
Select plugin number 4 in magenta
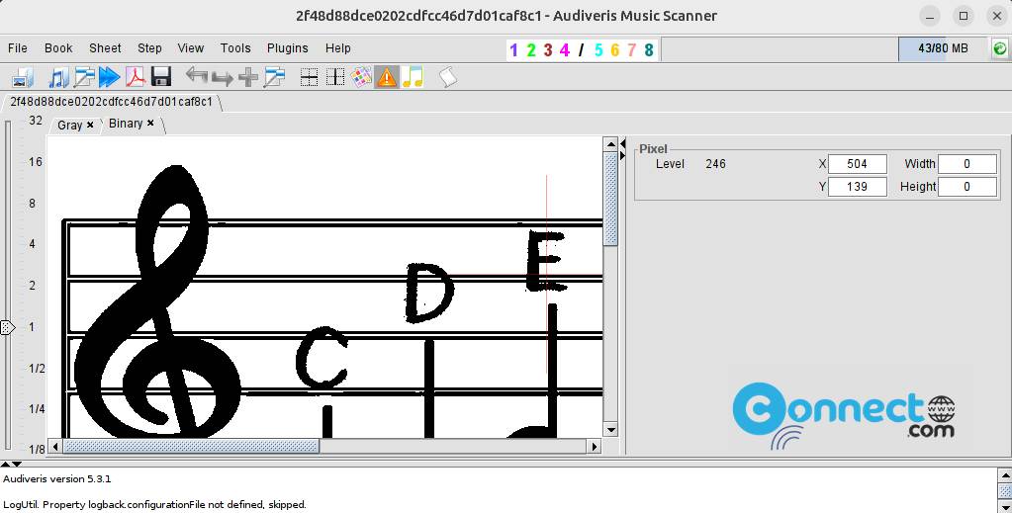coord(564,49)
